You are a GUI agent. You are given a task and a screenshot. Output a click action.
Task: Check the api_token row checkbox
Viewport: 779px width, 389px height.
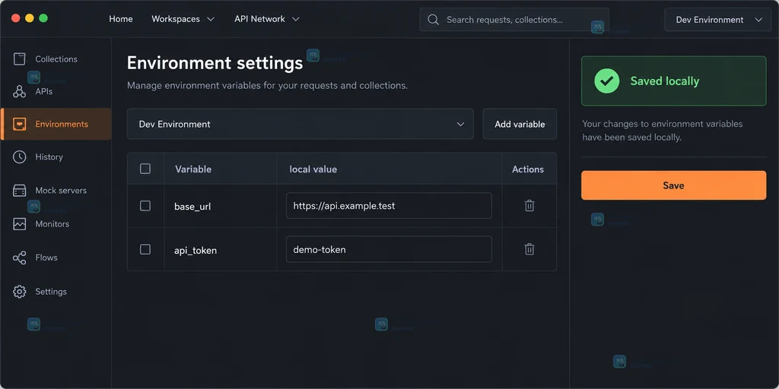coord(145,249)
